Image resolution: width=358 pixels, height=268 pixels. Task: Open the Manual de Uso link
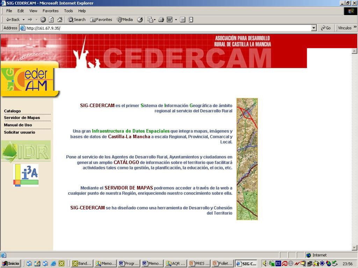tap(18, 125)
